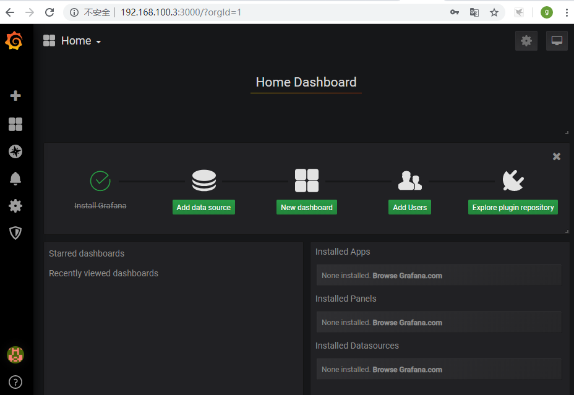This screenshot has width=574, height=395.
Task: Open the Chrome profile avatar g
Action: (x=547, y=12)
